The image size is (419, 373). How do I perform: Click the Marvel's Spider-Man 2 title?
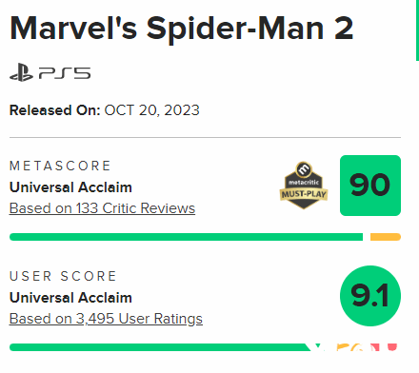(x=182, y=29)
